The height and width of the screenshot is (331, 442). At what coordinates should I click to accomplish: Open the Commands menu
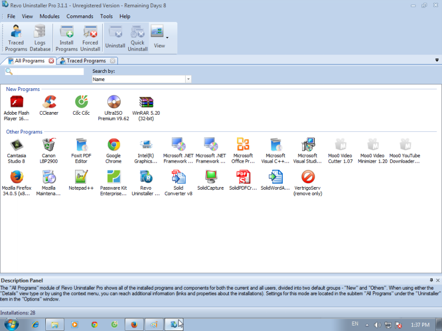coord(80,17)
